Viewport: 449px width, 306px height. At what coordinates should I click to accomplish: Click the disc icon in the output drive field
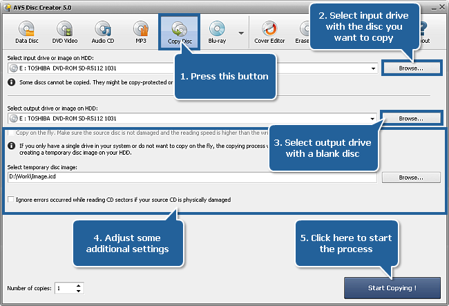pyautogui.click(x=13, y=119)
